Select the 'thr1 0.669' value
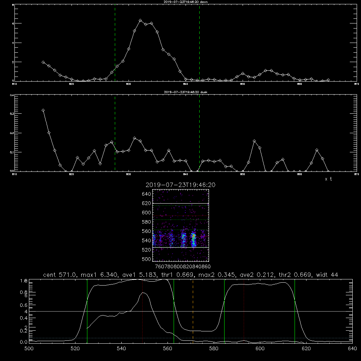Screen dimensions: 361x361 coord(178,275)
